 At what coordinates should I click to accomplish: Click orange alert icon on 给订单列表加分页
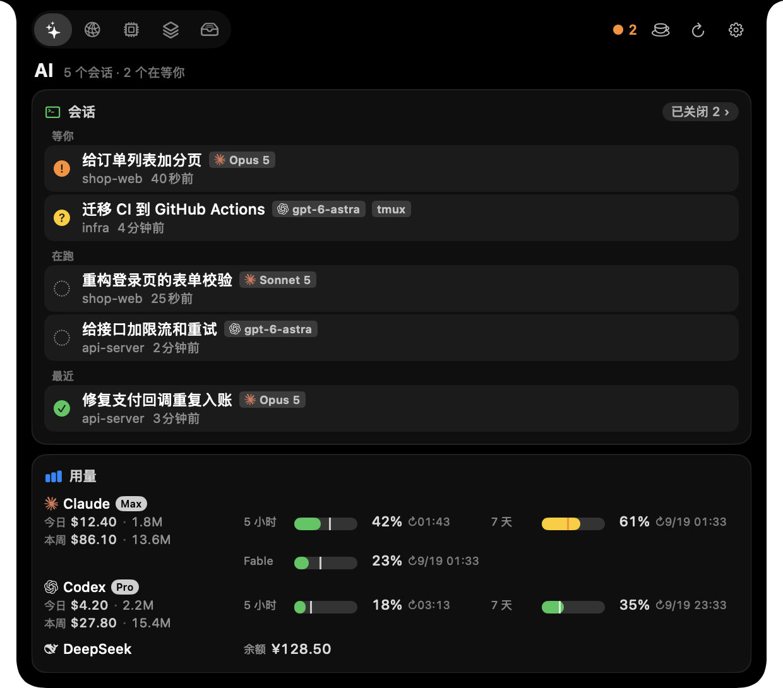62,169
